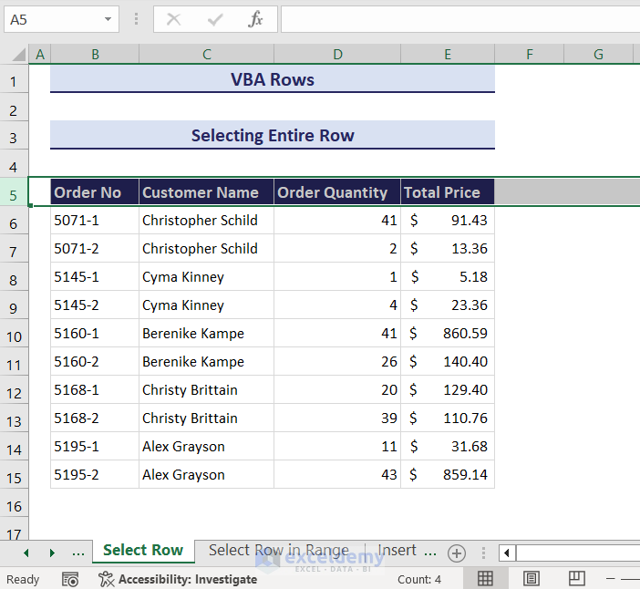
Task: Show hidden sheet tabs via ellipsis
Action: click(78, 553)
